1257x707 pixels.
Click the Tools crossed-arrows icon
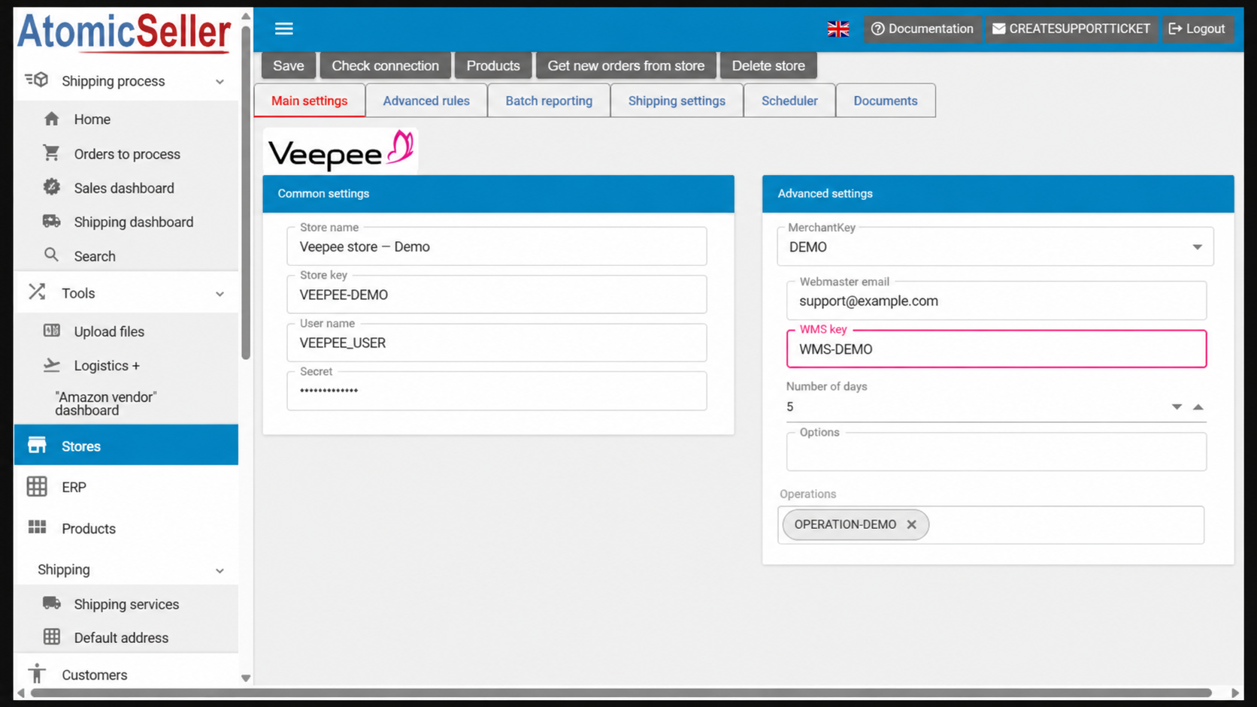tap(37, 292)
